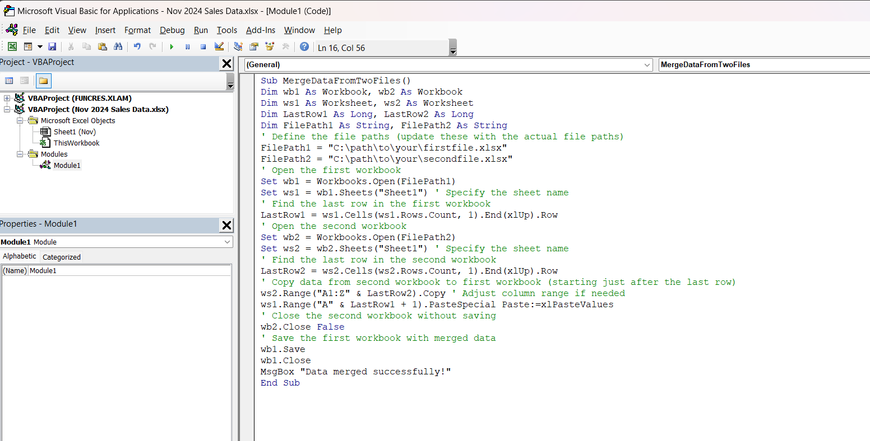Click the (Name) property label
This screenshot has width=870, height=441.
coord(15,271)
